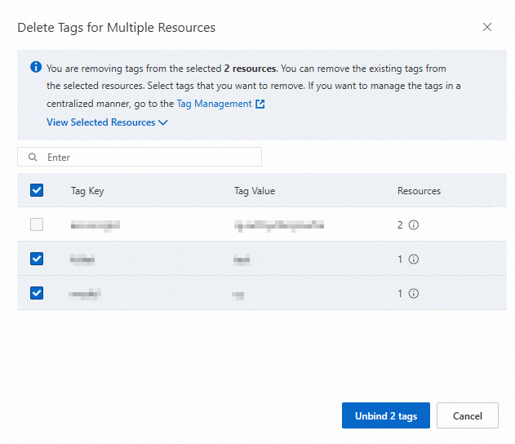Check the first tag row checkbox
Viewport: 515px width, 444px height.
pyautogui.click(x=37, y=224)
